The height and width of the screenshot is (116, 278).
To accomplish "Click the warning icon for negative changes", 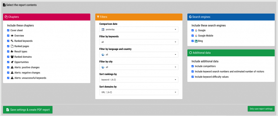I will [12, 73].
